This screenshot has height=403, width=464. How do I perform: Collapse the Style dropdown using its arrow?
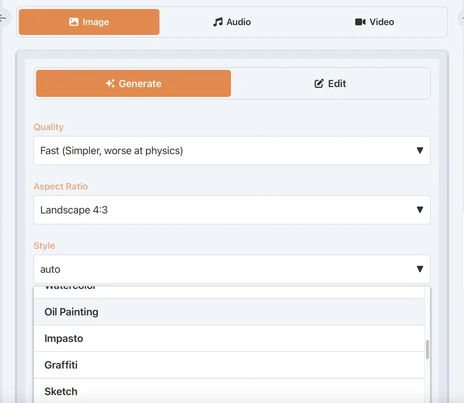click(x=420, y=269)
